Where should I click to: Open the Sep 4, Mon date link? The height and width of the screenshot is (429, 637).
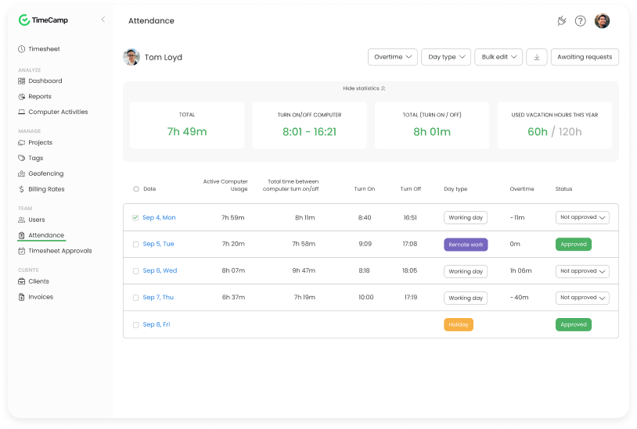pyautogui.click(x=159, y=218)
